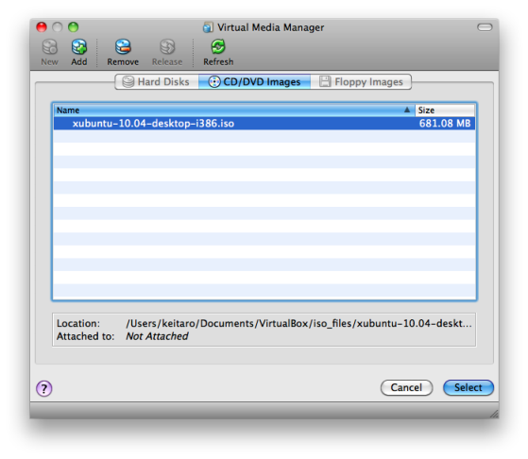Click the sort direction arrow in Name header
This screenshot has height=459, width=528.
tap(407, 110)
